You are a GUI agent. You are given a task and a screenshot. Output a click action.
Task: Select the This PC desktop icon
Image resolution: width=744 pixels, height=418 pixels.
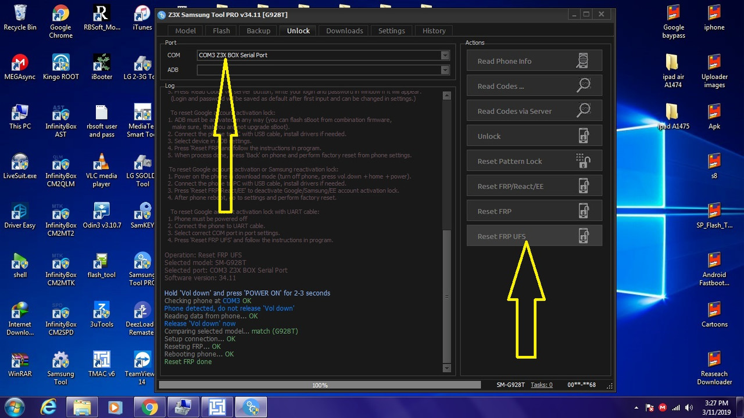(20, 117)
